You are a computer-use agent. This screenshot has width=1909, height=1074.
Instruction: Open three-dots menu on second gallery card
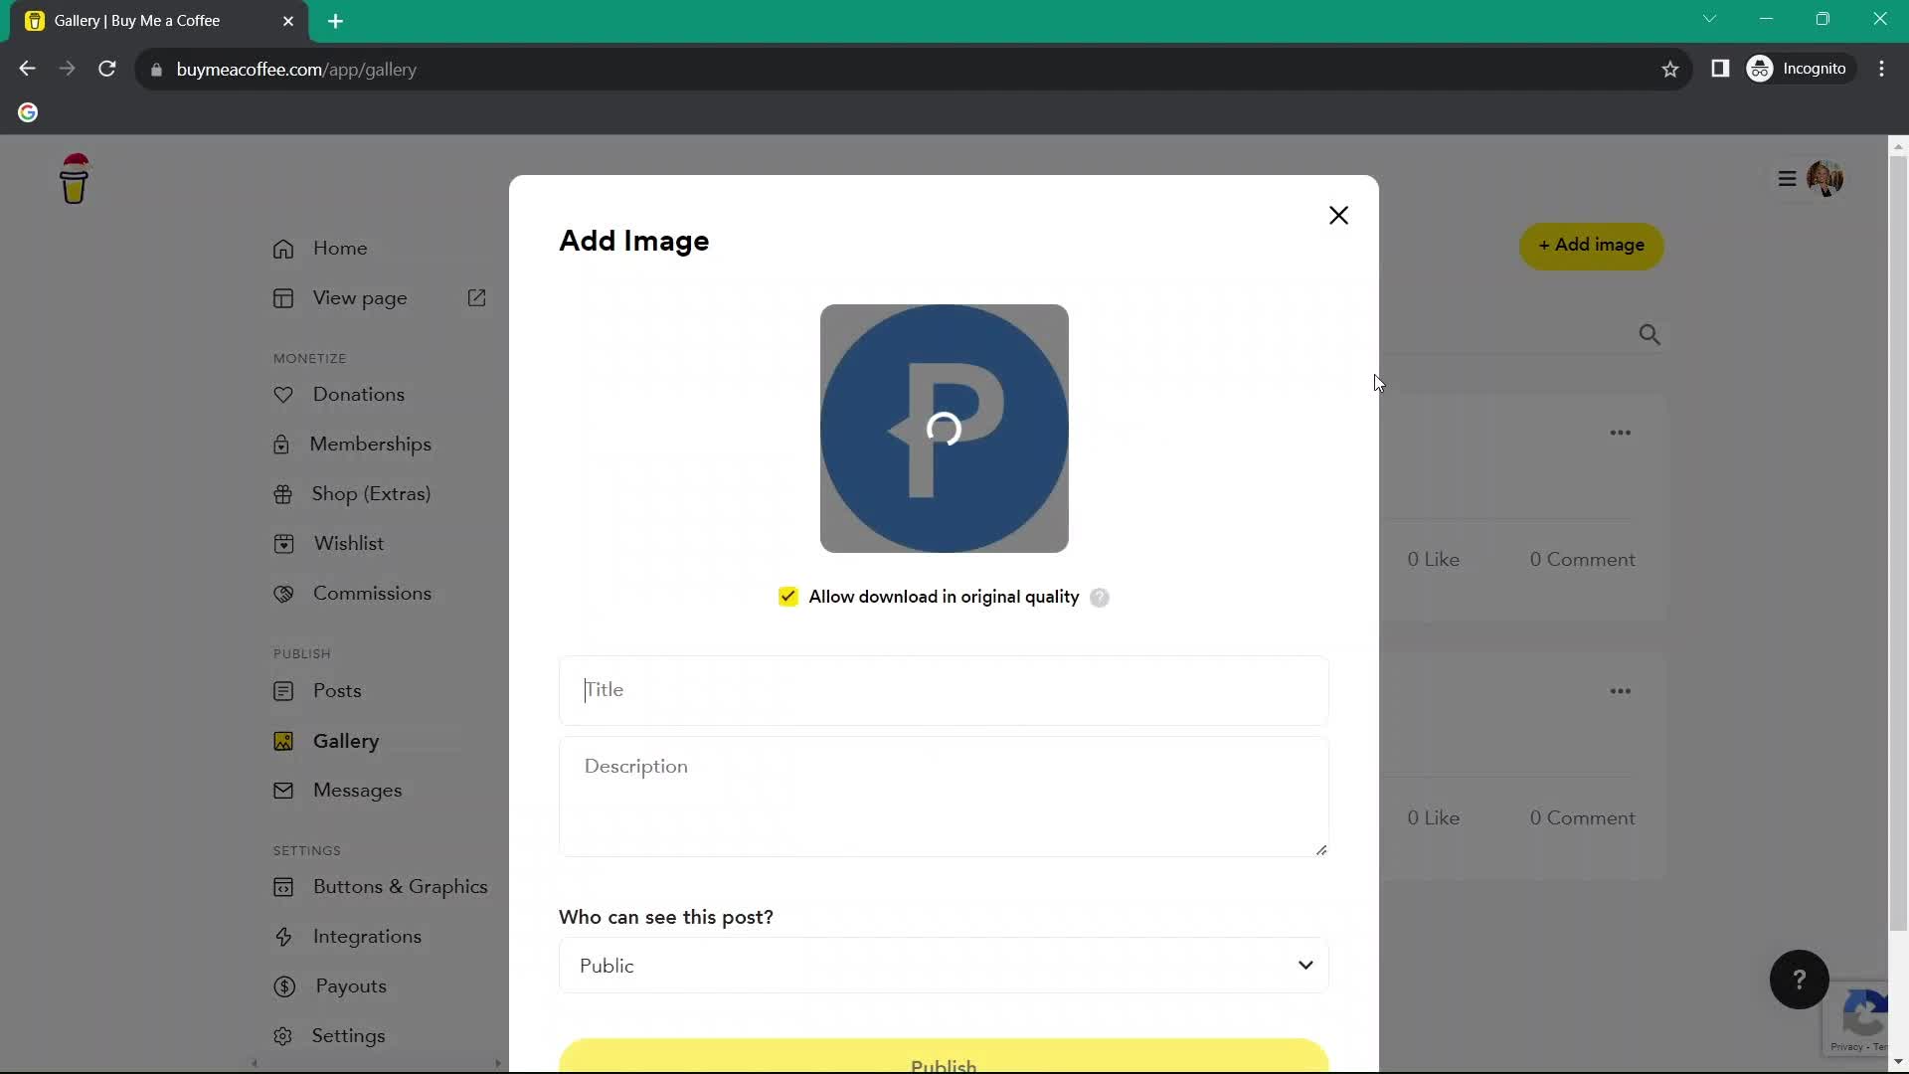tap(1621, 691)
